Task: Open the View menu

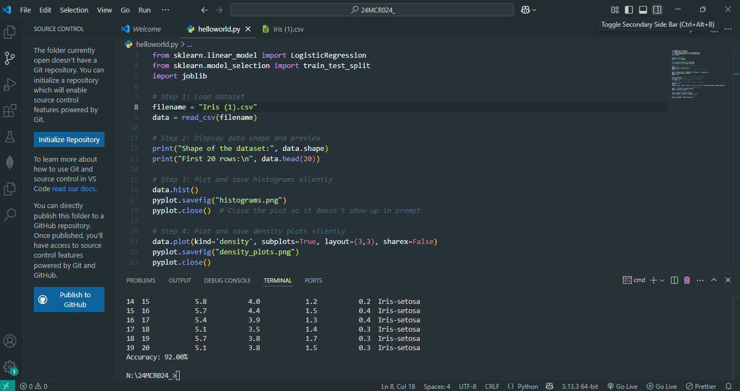Action: 105,10
